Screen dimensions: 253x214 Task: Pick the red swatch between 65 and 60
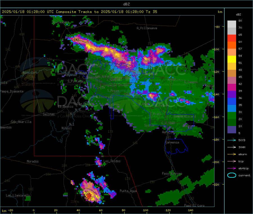(232, 38)
